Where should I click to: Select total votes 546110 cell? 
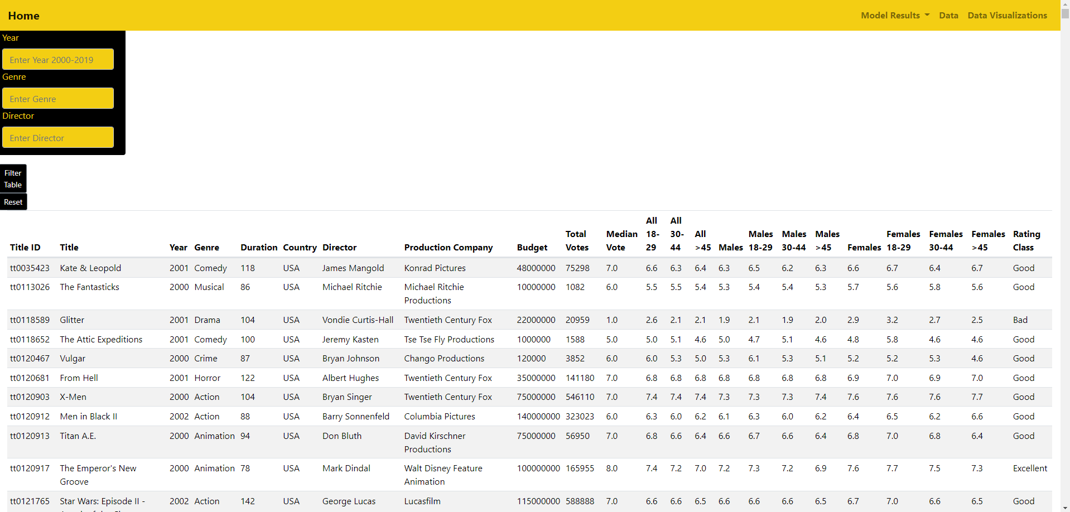pyautogui.click(x=580, y=397)
